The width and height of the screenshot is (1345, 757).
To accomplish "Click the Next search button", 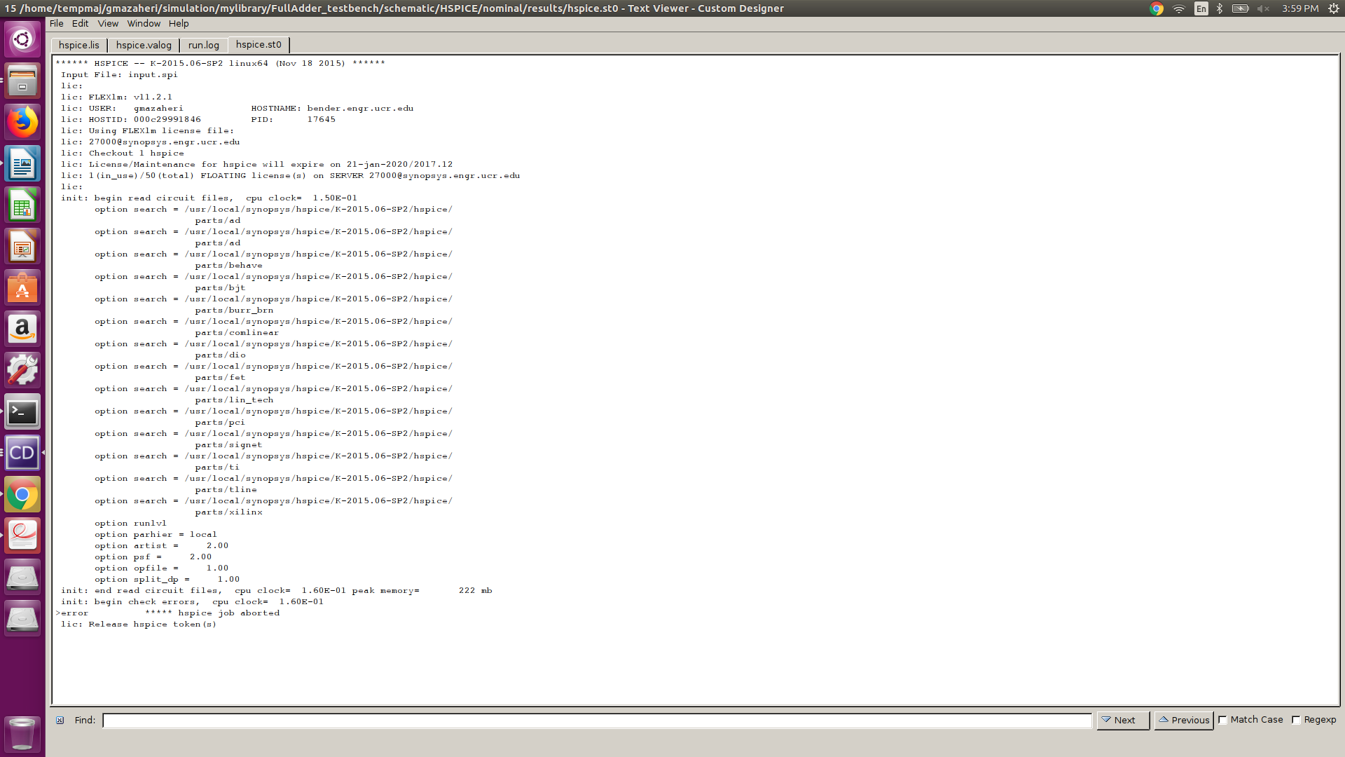I will (1122, 720).
